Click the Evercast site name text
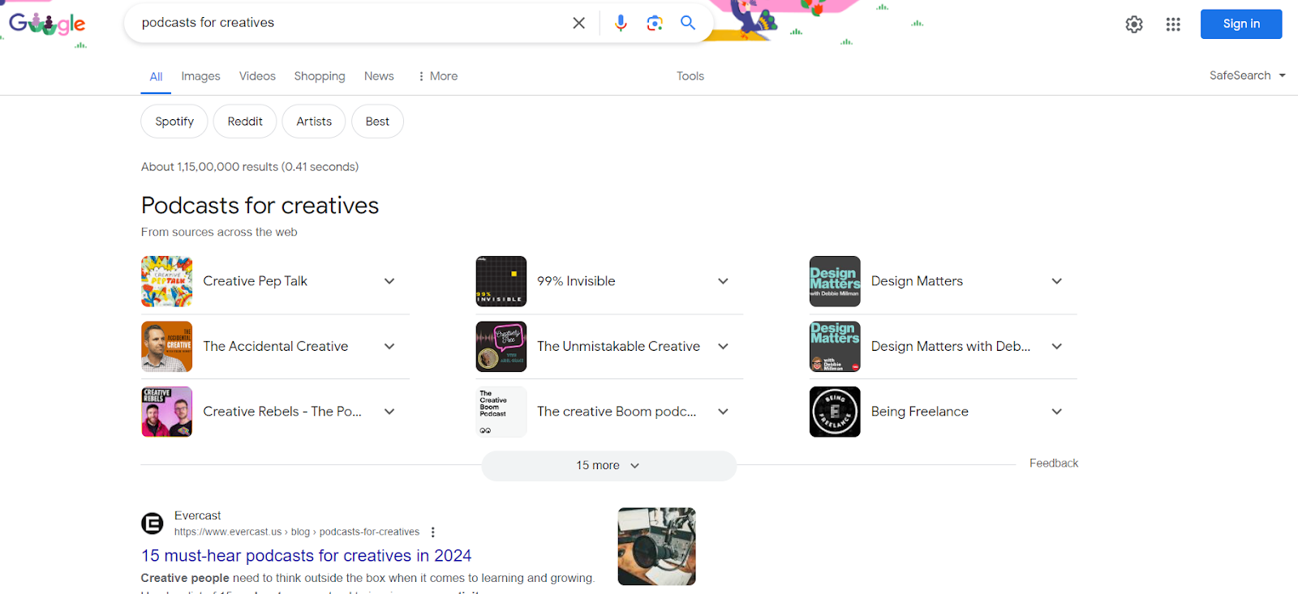The height and width of the screenshot is (594, 1298). (198, 515)
